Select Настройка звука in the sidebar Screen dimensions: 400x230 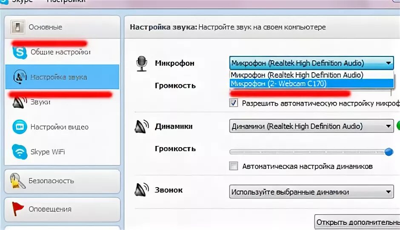[x=62, y=77]
